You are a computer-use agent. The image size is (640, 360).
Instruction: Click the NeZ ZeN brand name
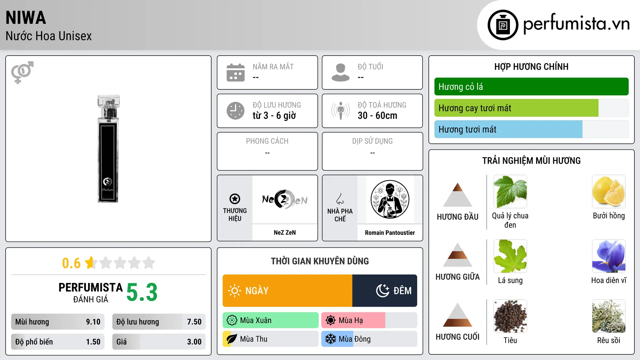(x=285, y=232)
